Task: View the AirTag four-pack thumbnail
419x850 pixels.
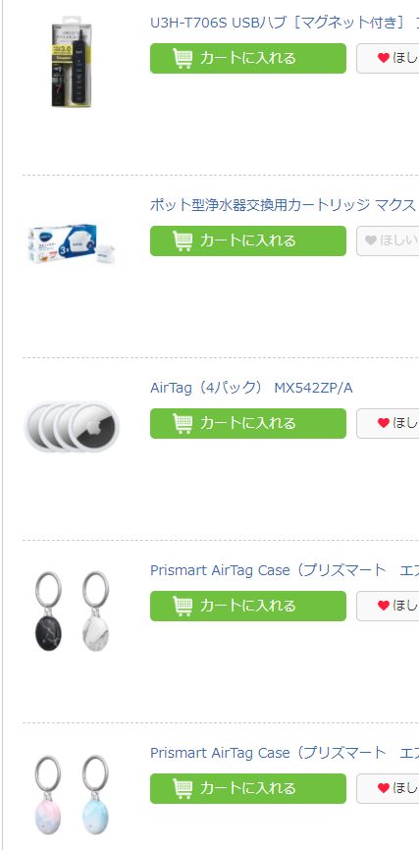Action: click(72, 427)
